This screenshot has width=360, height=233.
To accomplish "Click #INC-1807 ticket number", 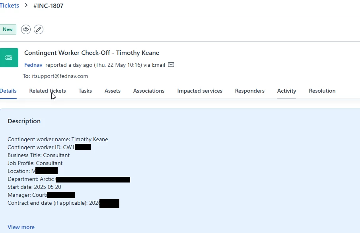I will [48, 6].
